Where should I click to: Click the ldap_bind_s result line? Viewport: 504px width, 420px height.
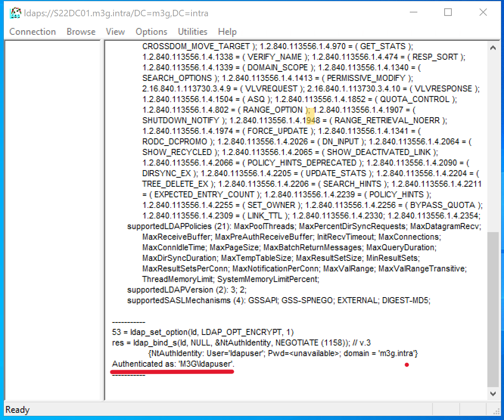coord(241,343)
